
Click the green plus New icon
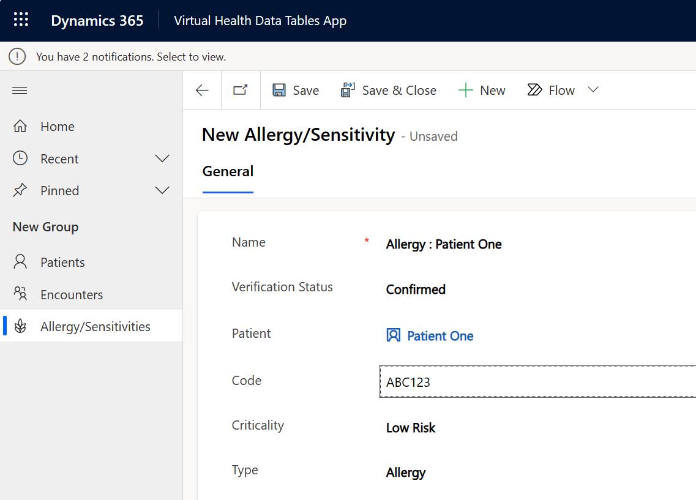(465, 90)
